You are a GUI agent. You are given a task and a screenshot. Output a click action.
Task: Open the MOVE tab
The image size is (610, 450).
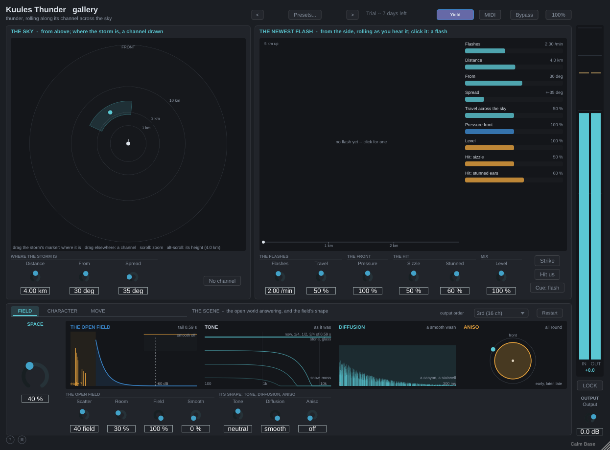tap(98, 311)
